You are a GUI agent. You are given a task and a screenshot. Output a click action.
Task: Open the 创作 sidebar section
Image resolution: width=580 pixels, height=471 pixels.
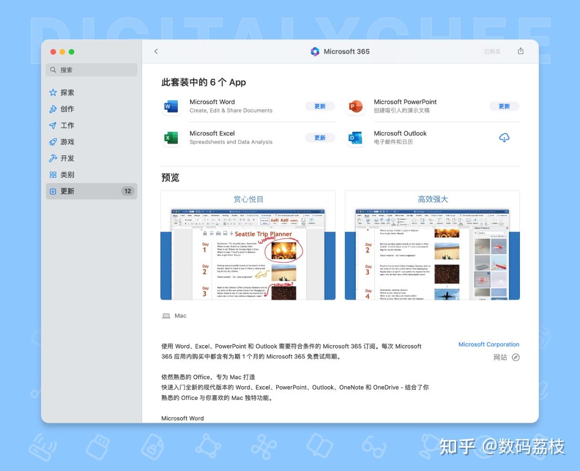(x=92, y=109)
